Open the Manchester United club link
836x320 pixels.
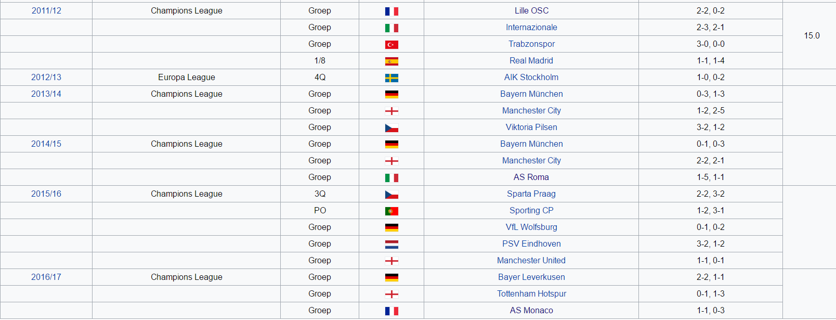click(531, 260)
